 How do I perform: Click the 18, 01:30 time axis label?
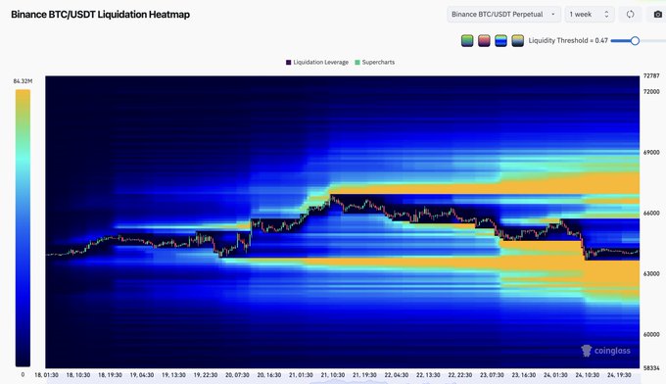46,375
